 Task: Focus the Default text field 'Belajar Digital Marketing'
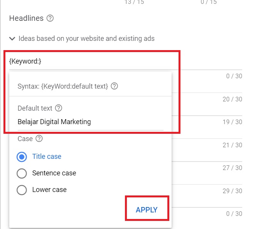[90, 122]
